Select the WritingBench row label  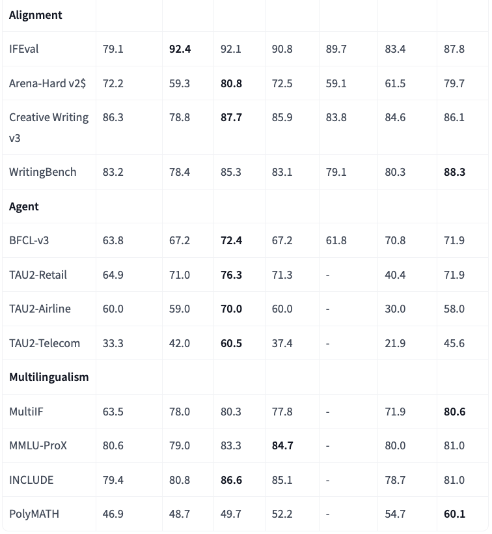point(43,172)
